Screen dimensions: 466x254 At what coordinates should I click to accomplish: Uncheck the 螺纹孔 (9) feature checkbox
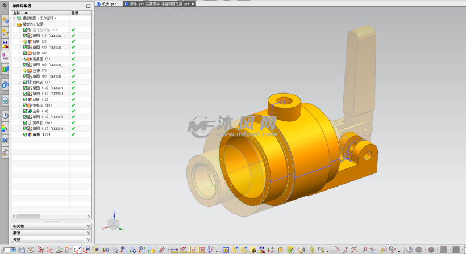(25, 82)
